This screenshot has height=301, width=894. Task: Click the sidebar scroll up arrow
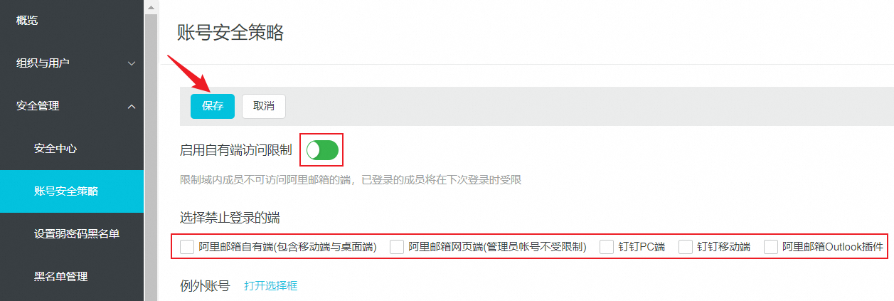pos(150,6)
